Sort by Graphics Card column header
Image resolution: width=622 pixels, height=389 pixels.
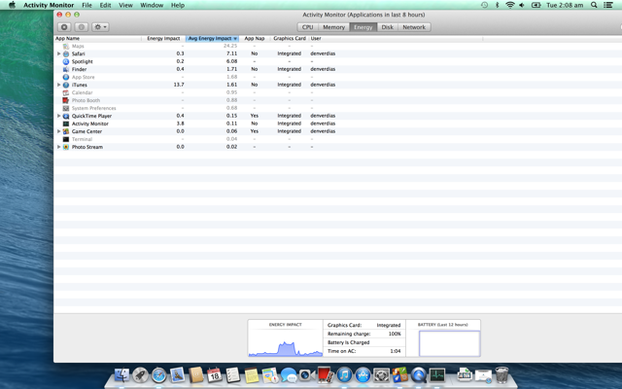coord(290,39)
